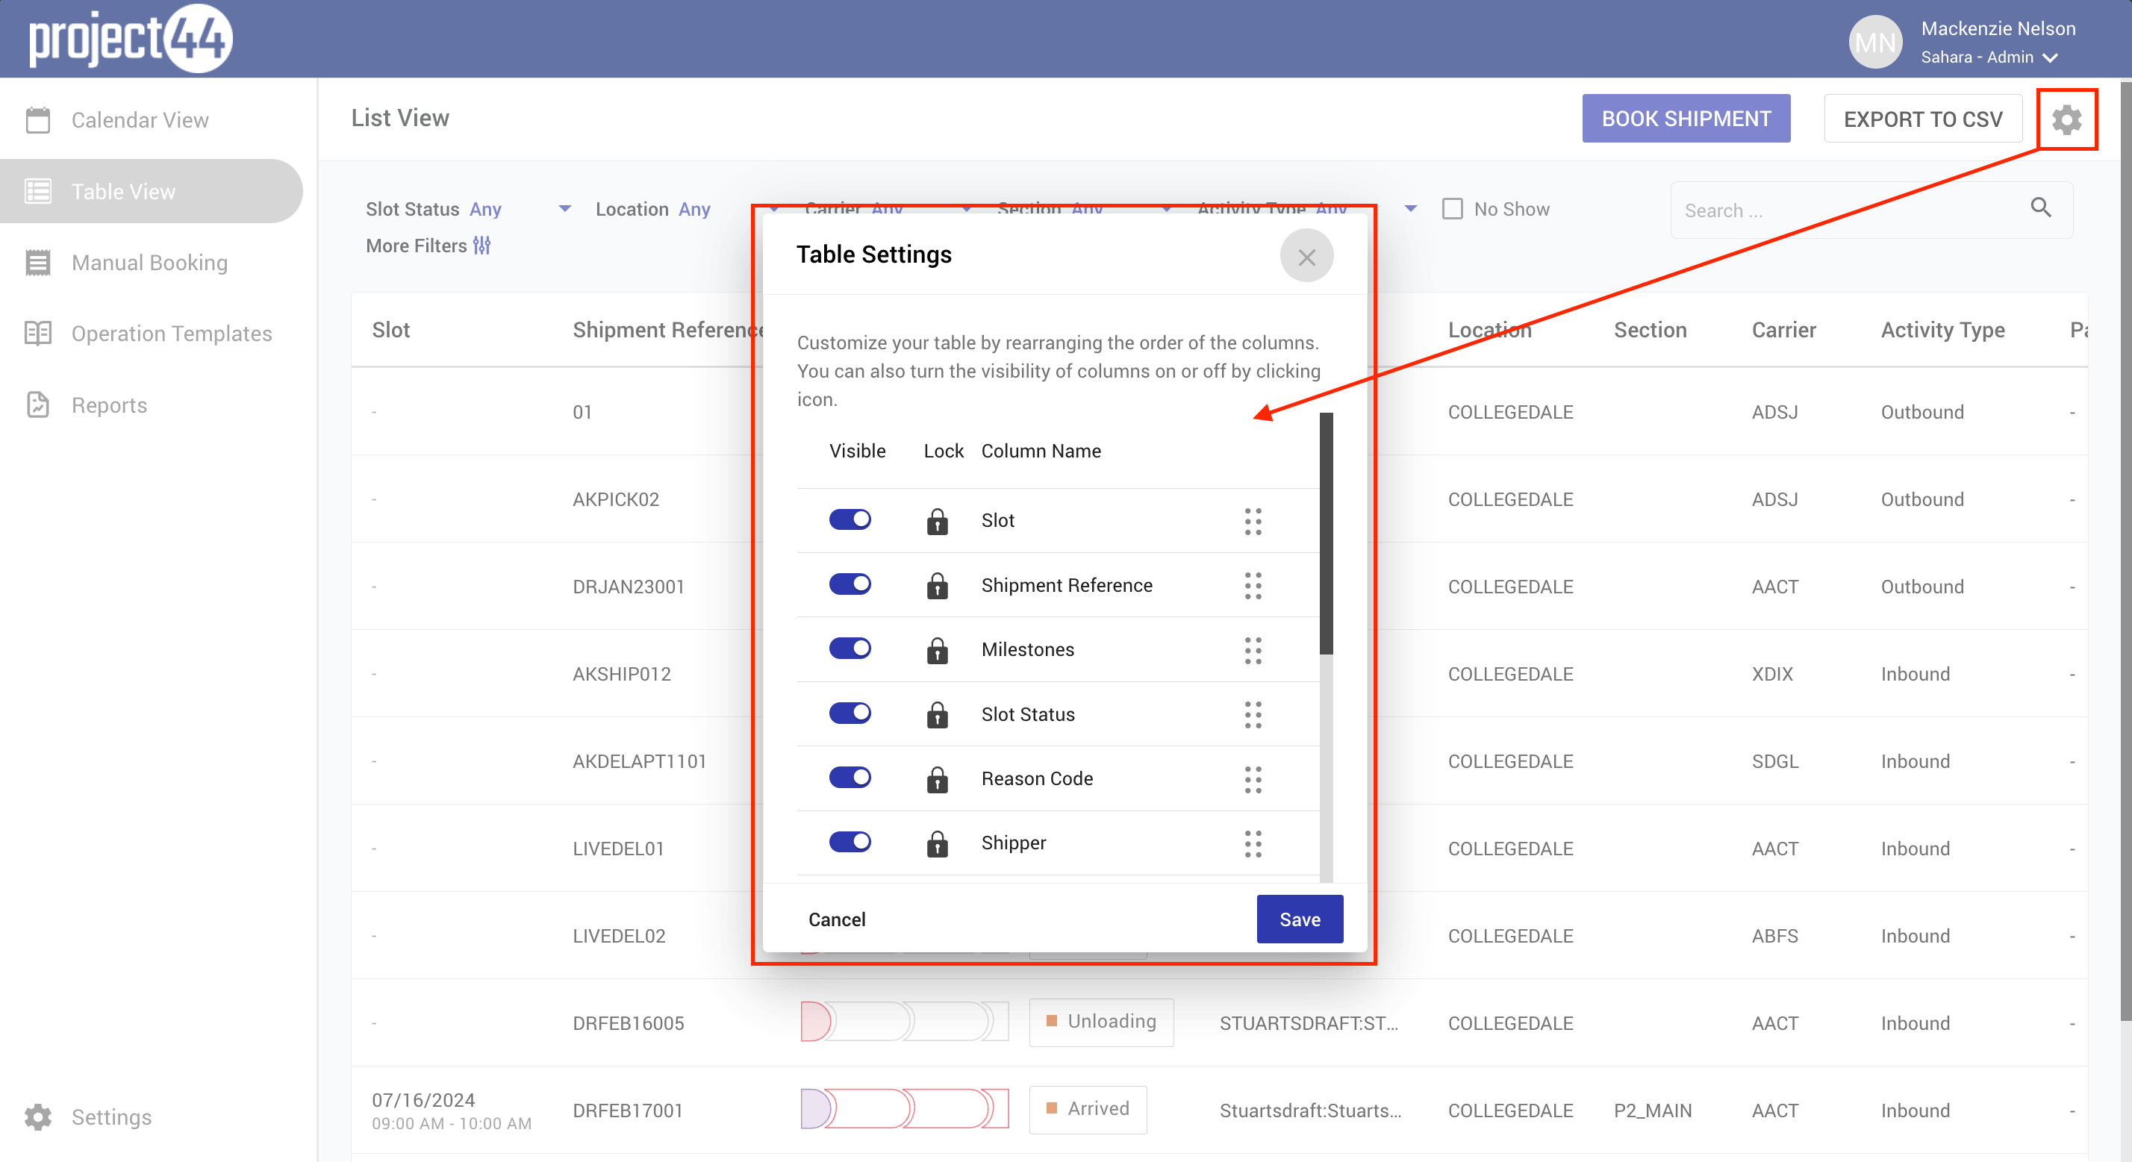Toggle visibility of the Shipper column

[x=850, y=842]
